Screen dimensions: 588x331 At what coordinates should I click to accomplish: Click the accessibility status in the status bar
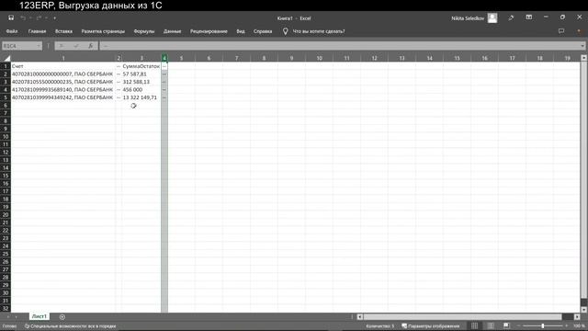70,326
